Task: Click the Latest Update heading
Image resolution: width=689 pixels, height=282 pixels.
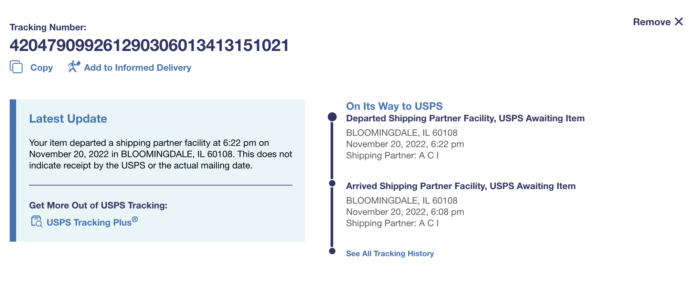Action: (x=68, y=119)
